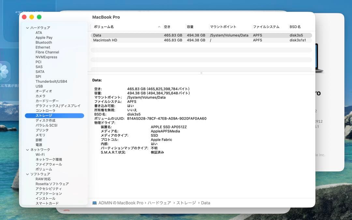Click the pane splitter handle dot

(201, 73)
